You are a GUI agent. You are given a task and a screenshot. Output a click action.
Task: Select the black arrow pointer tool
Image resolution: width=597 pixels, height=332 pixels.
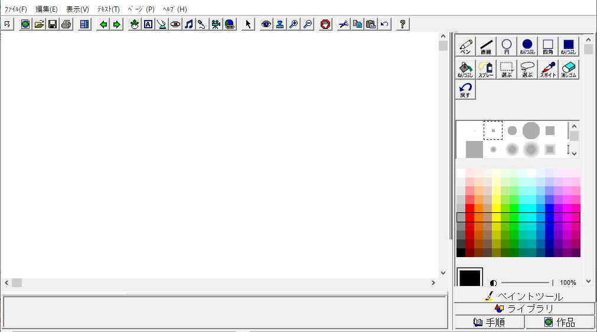click(x=248, y=24)
